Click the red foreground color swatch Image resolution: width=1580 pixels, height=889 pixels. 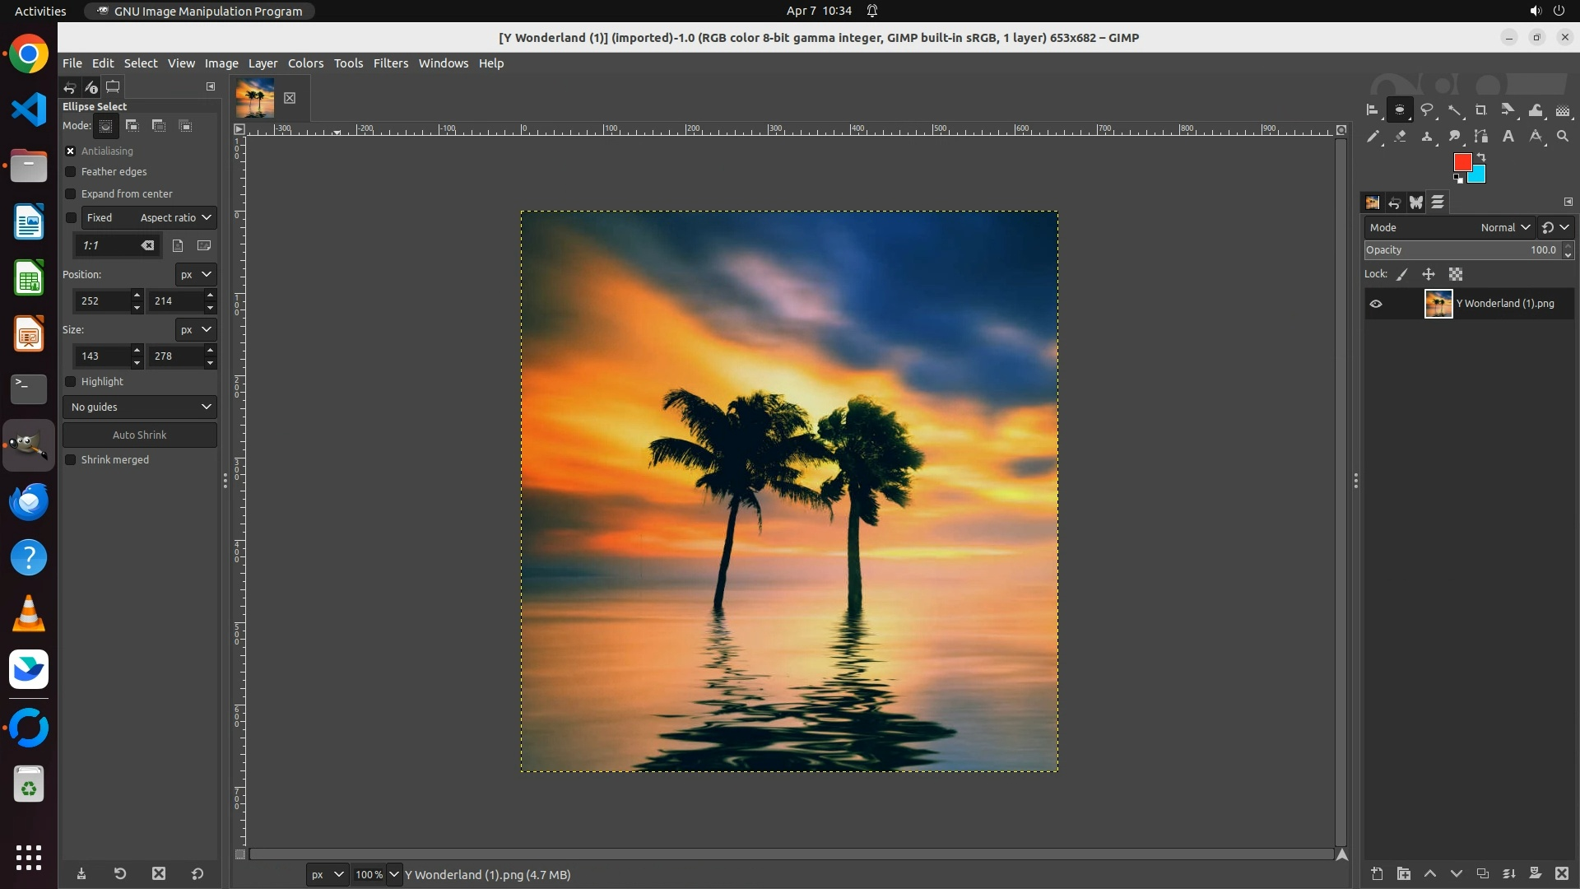pyautogui.click(x=1461, y=161)
